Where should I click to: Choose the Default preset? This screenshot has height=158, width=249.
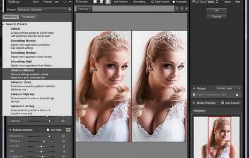tap(37, 32)
